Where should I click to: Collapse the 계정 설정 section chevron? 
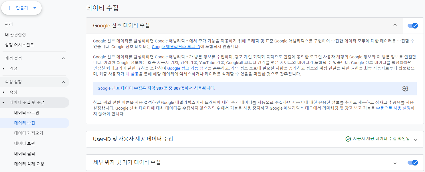click(x=63, y=58)
